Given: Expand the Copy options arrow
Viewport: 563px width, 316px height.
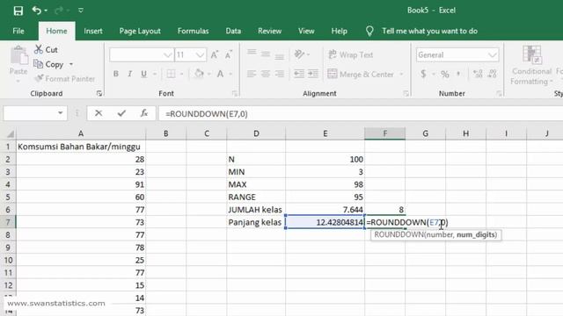Looking at the screenshot, I should [71, 64].
